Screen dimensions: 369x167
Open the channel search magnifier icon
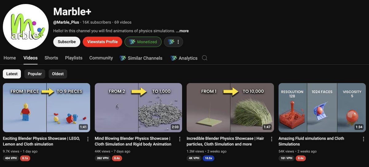[x=204, y=58]
